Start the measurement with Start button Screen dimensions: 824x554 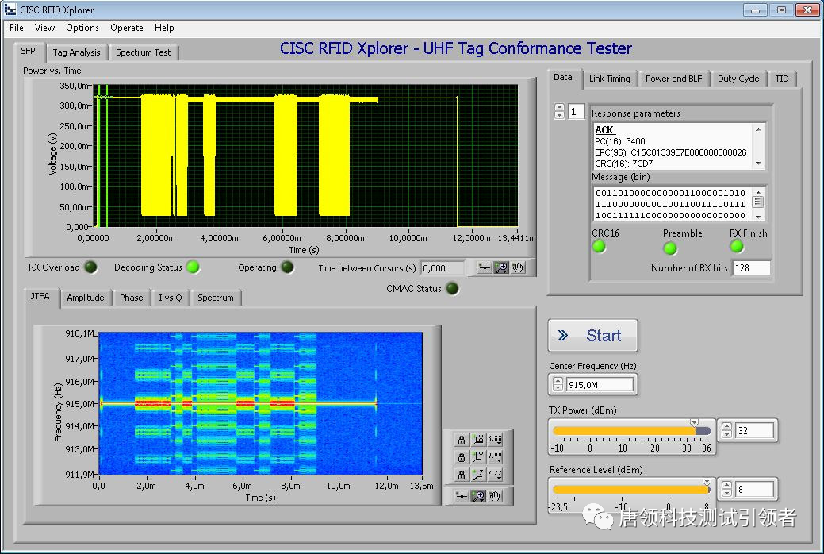592,335
